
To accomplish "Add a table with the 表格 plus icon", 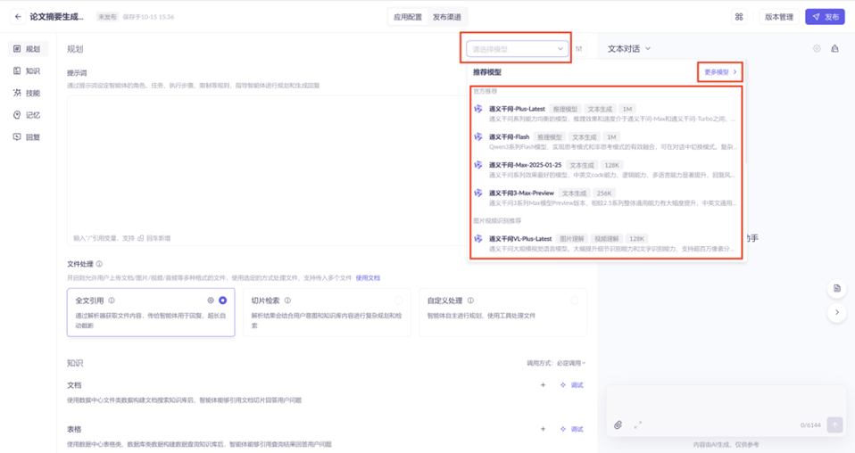I will 544,429.
